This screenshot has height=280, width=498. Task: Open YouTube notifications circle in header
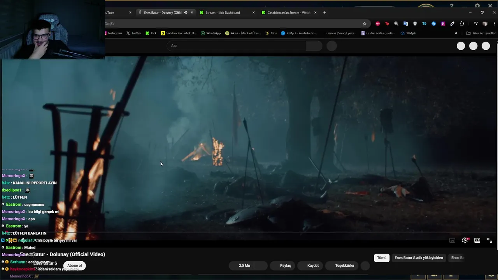point(473,46)
